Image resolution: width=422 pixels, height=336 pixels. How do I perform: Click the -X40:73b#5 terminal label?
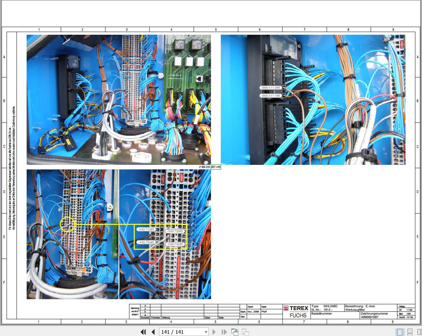146,242
